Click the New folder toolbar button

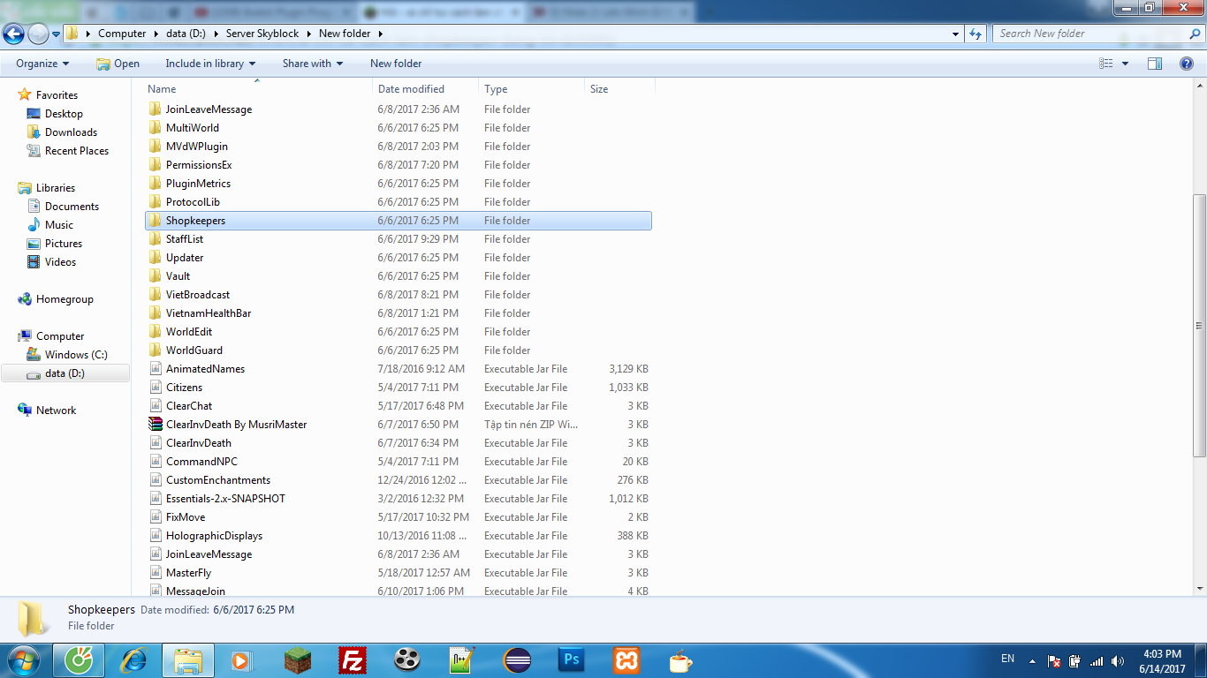tap(396, 64)
